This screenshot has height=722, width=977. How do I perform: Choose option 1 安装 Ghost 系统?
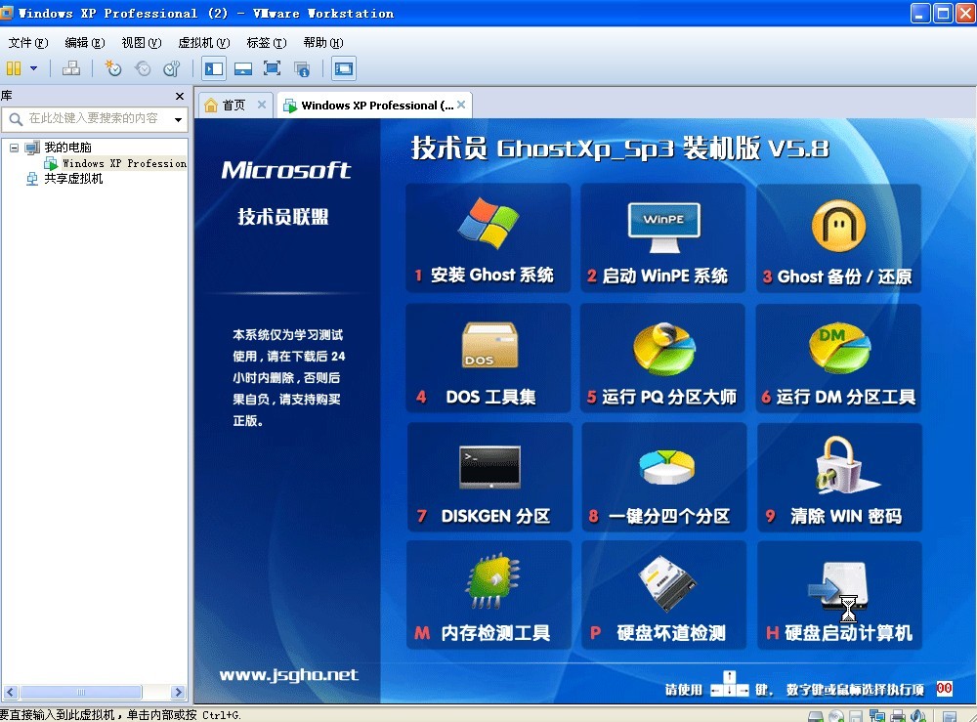coord(488,237)
